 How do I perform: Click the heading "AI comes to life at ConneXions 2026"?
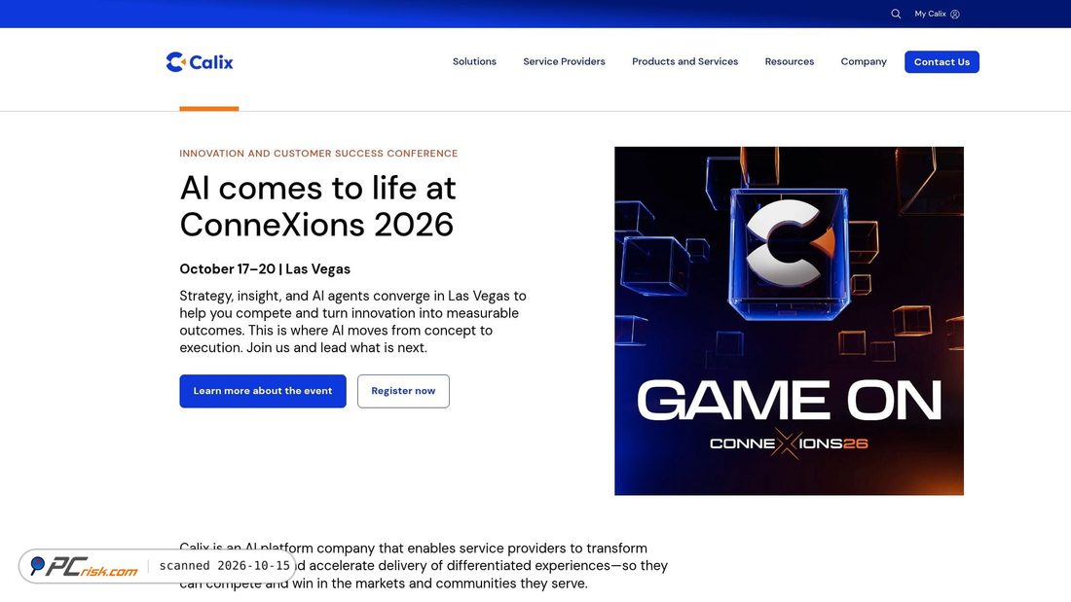pyautogui.click(x=317, y=206)
